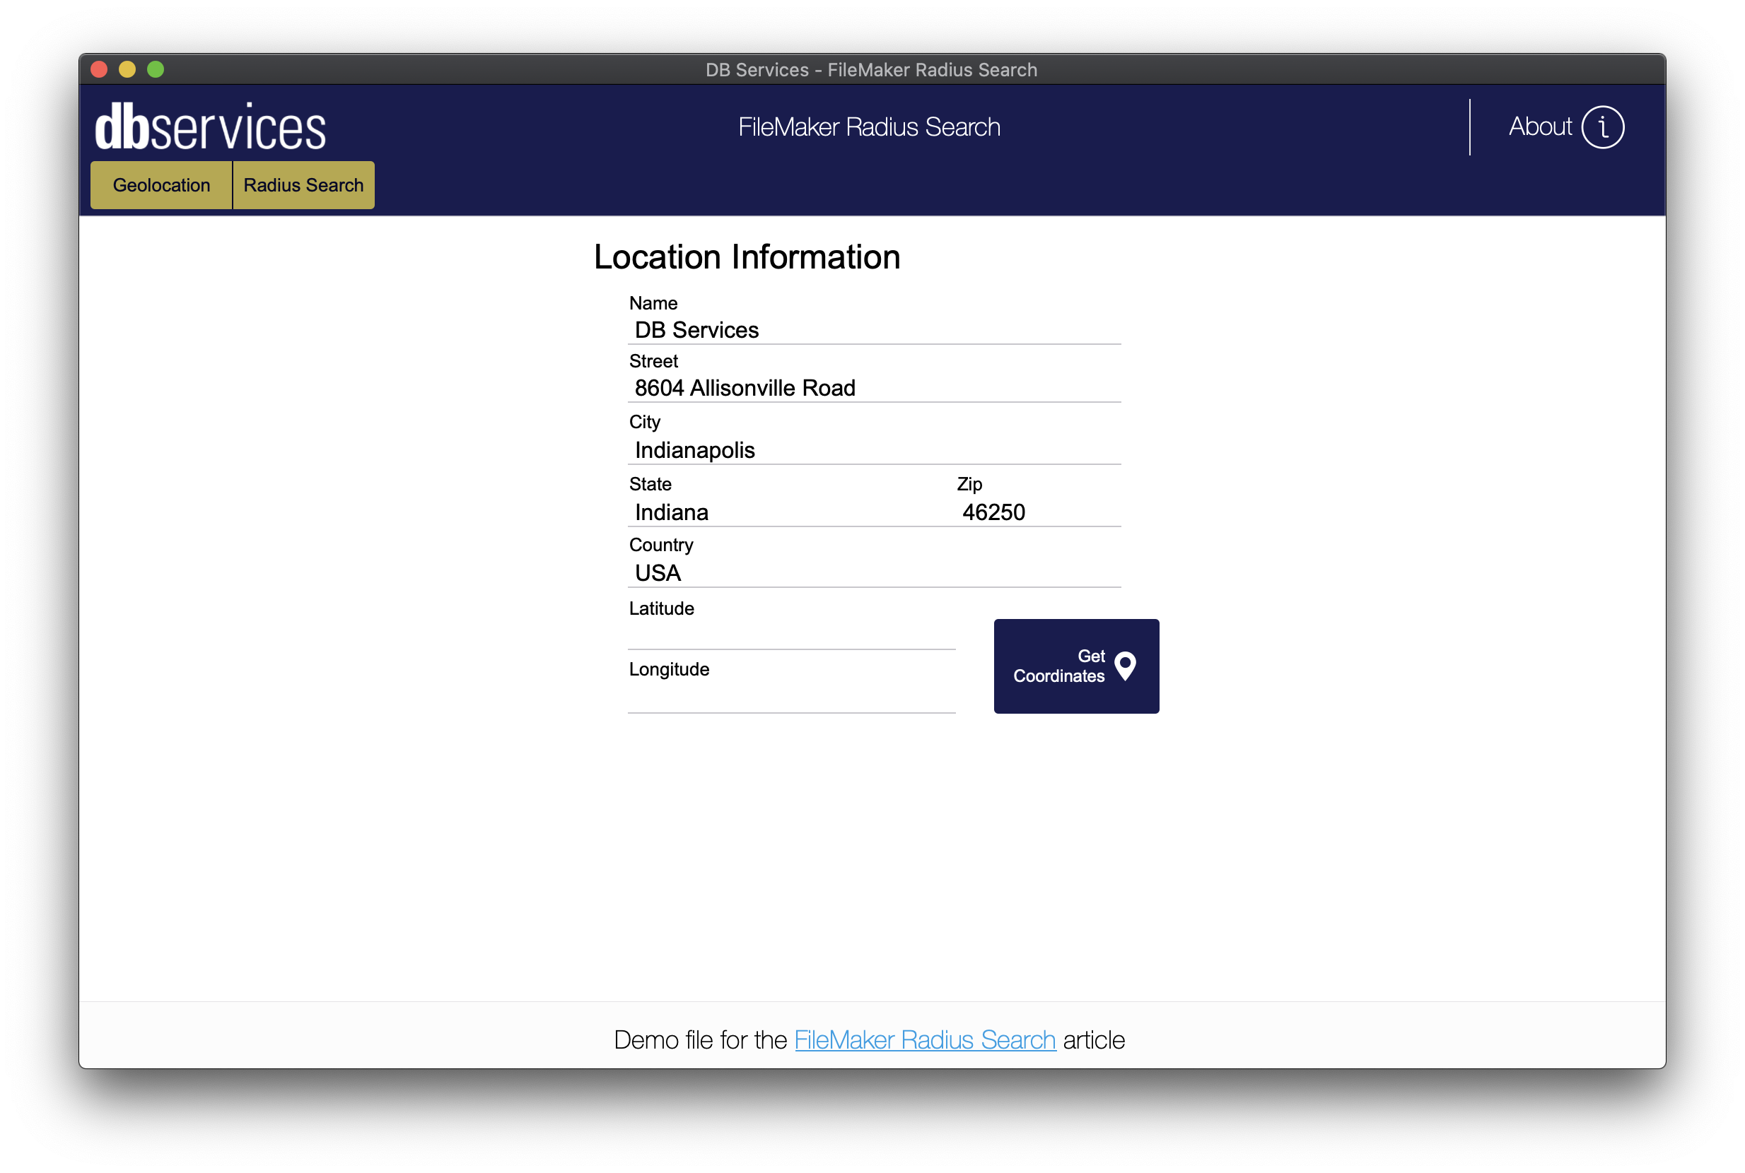Click the Location Information heading
This screenshot has width=1745, height=1173.
pyautogui.click(x=747, y=257)
